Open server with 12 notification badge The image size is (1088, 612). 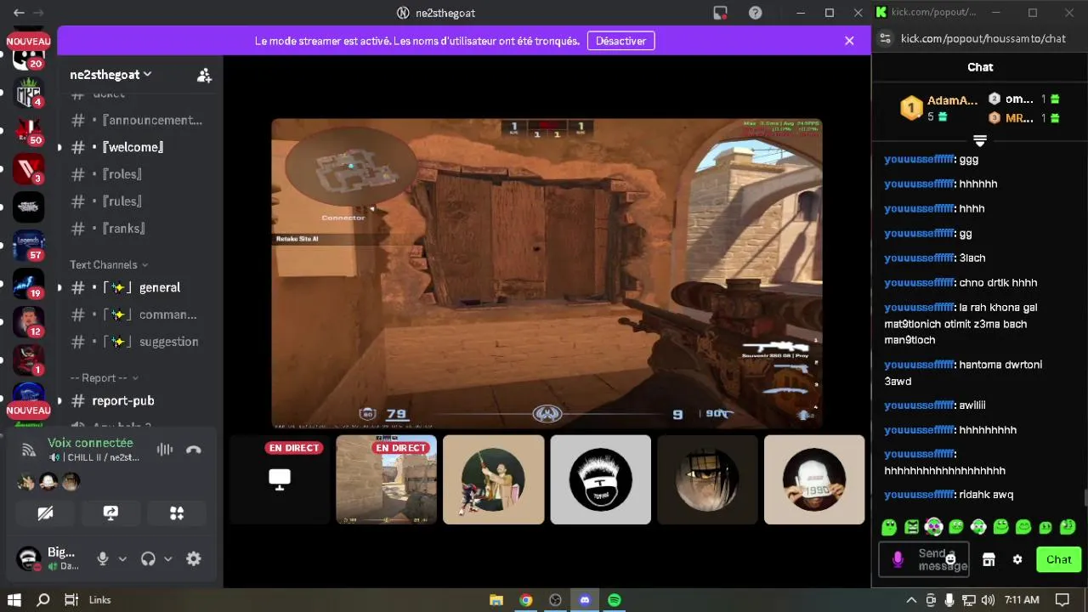(28, 322)
